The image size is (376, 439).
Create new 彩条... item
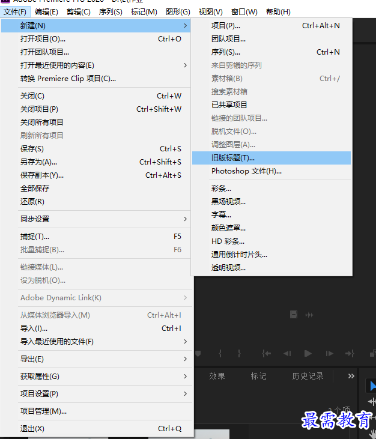point(271,189)
